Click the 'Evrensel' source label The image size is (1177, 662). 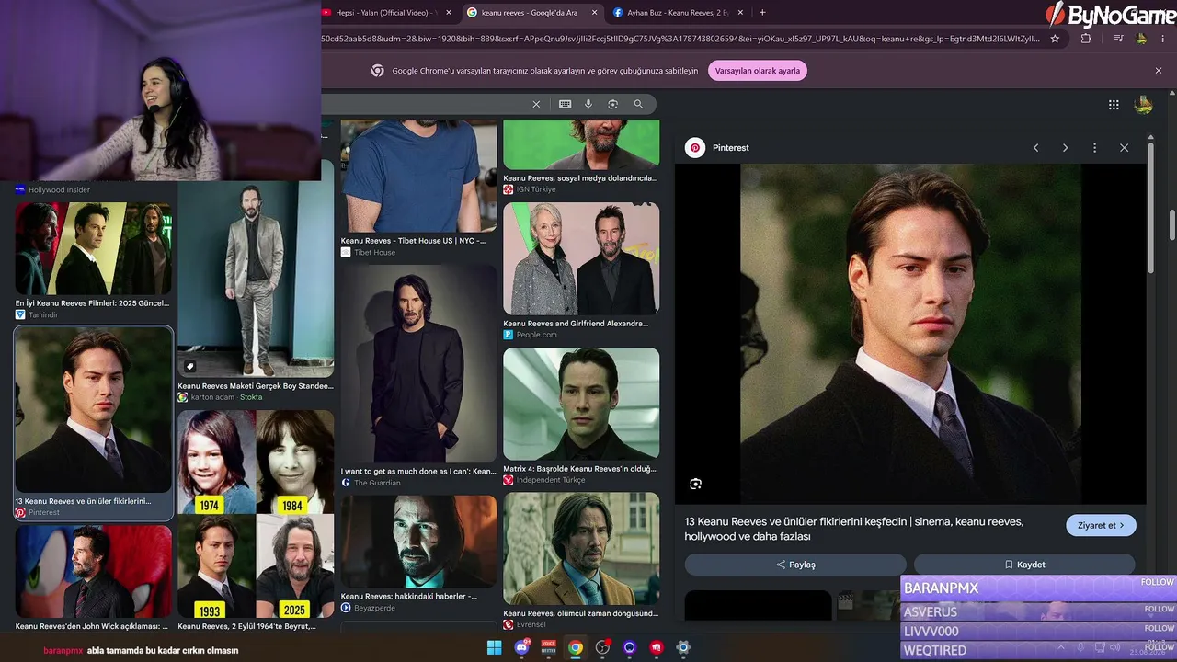point(531,625)
